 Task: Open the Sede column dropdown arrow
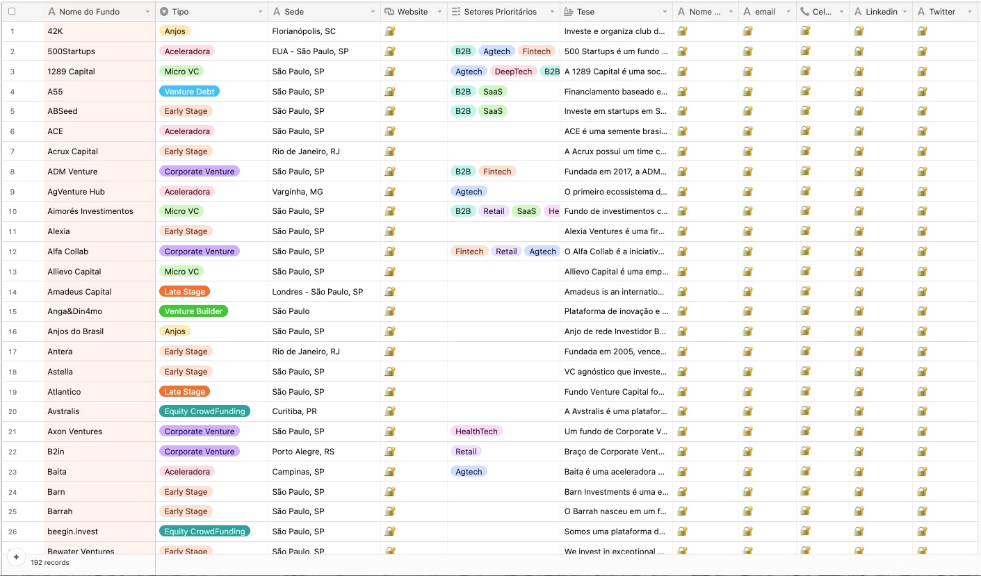pos(373,12)
